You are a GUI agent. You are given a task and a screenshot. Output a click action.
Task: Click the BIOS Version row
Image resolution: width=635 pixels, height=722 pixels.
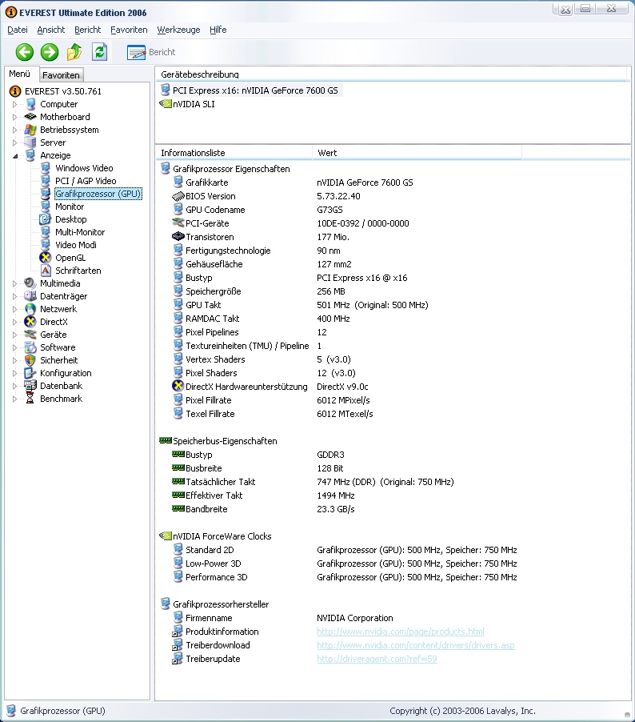point(393,196)
